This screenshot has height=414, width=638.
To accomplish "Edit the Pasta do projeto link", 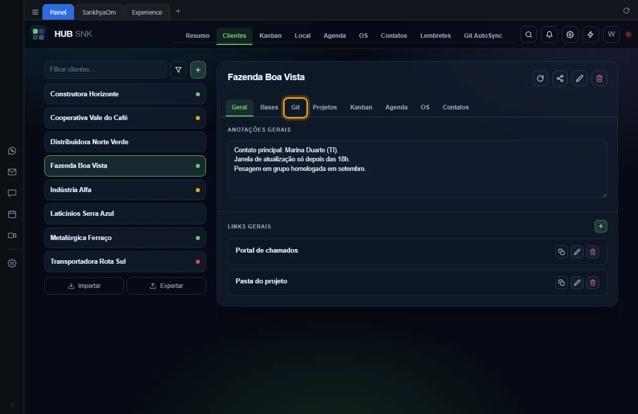I will tap(577, 283).
